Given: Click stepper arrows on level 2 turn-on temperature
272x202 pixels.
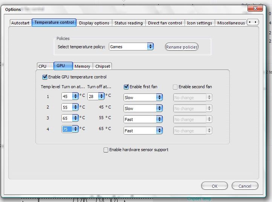Looking at the screenshot, I should [75, 107].
